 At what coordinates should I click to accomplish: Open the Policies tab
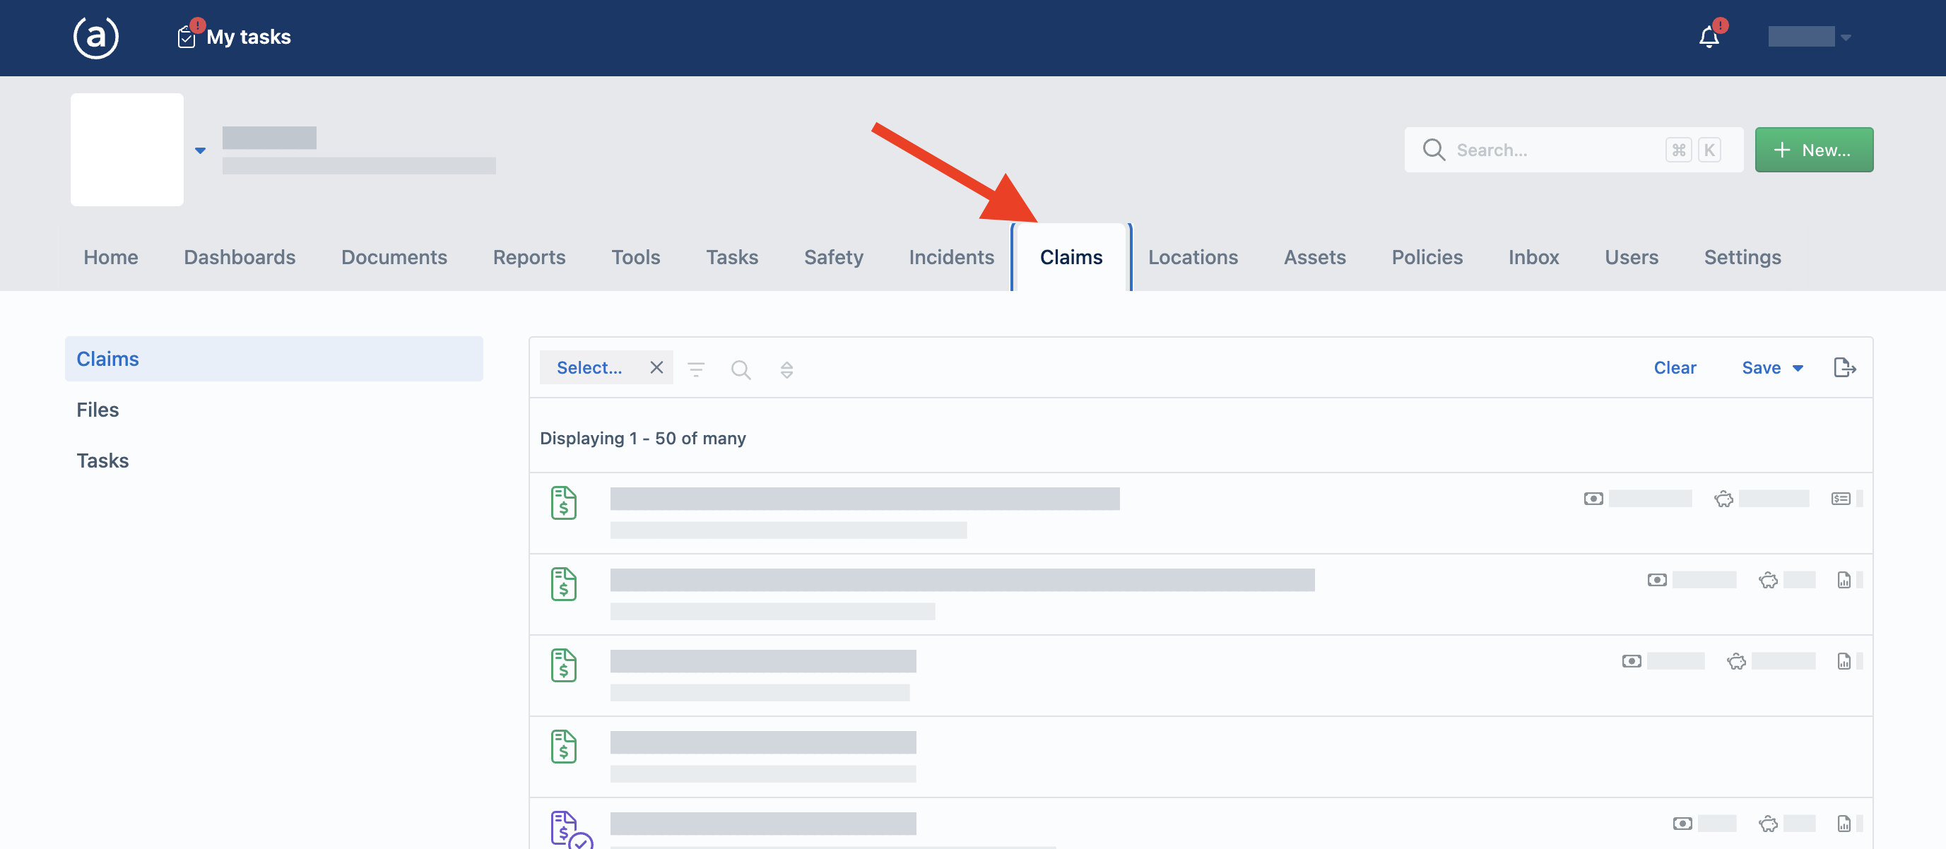click(x=1427, y=257)
